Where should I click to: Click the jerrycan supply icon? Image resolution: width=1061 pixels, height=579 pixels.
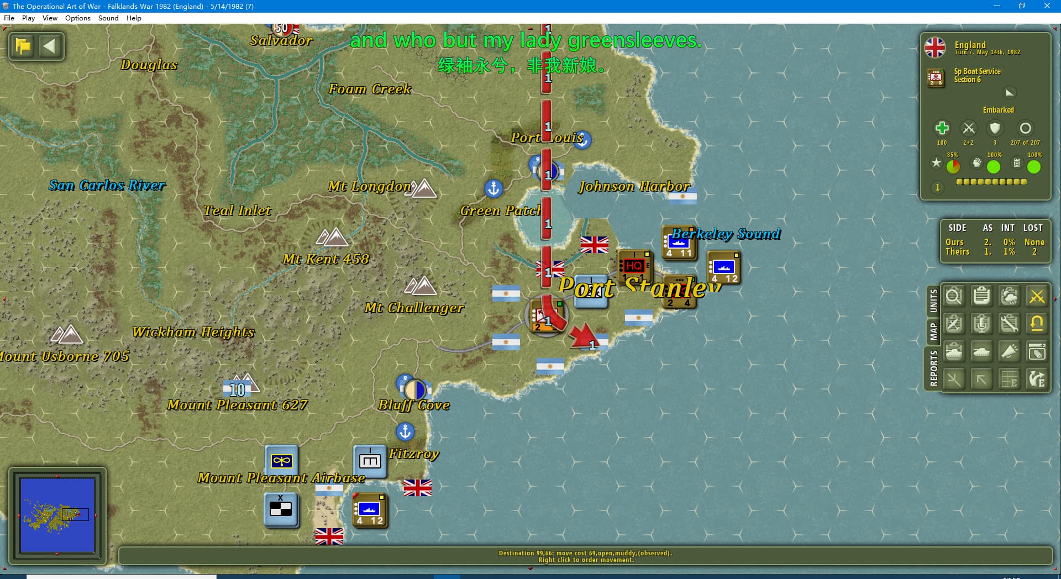pos(1017,162)
